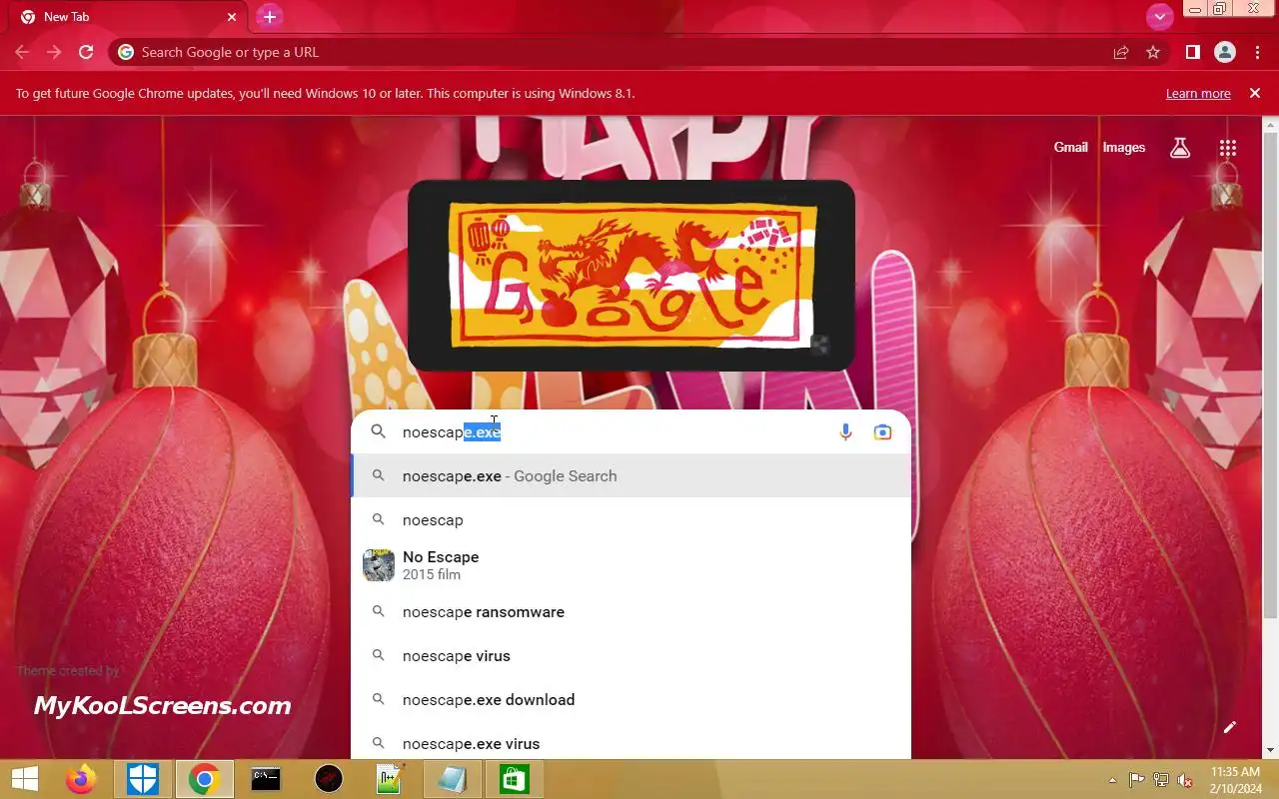Open the Learn more link
Screen dimensions: 1279x799
click(x=1198, y=93)
